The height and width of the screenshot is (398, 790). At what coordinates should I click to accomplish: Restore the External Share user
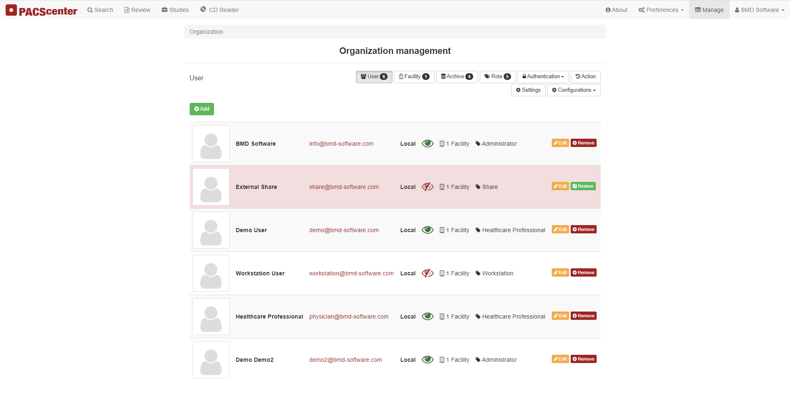[x=583, y=186]
